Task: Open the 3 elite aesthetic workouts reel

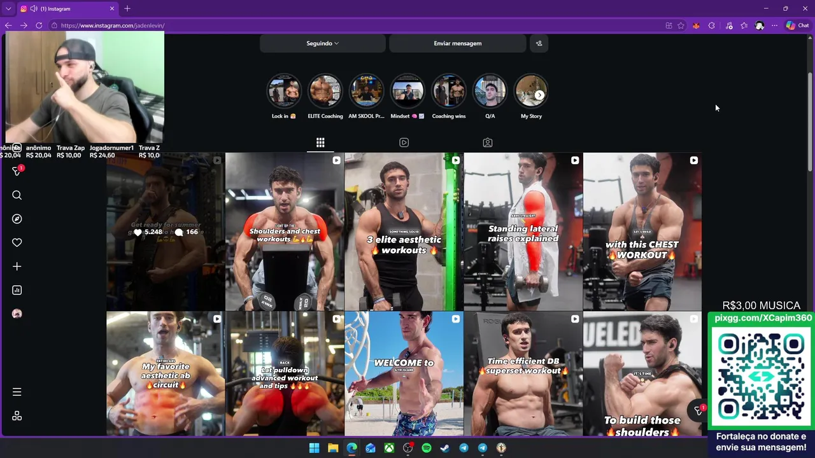Action: 404,232
